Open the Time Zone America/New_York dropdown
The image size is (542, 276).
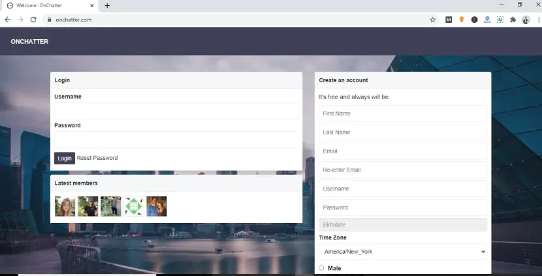[403, 251]
